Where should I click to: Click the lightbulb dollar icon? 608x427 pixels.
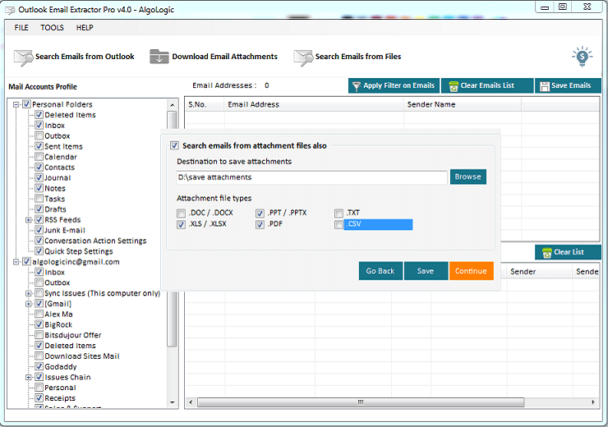coord(582,56)
